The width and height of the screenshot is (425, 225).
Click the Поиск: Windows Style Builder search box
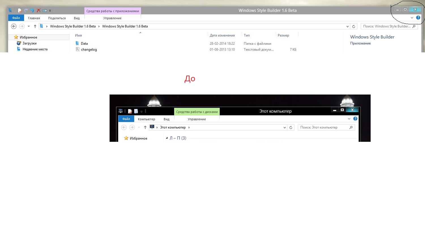(x=386, y=26)
